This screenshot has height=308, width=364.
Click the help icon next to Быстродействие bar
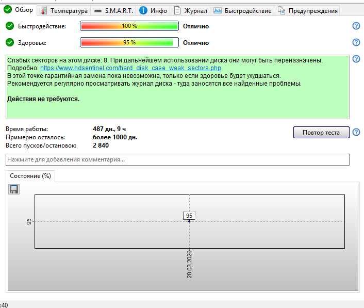(356, 26)
